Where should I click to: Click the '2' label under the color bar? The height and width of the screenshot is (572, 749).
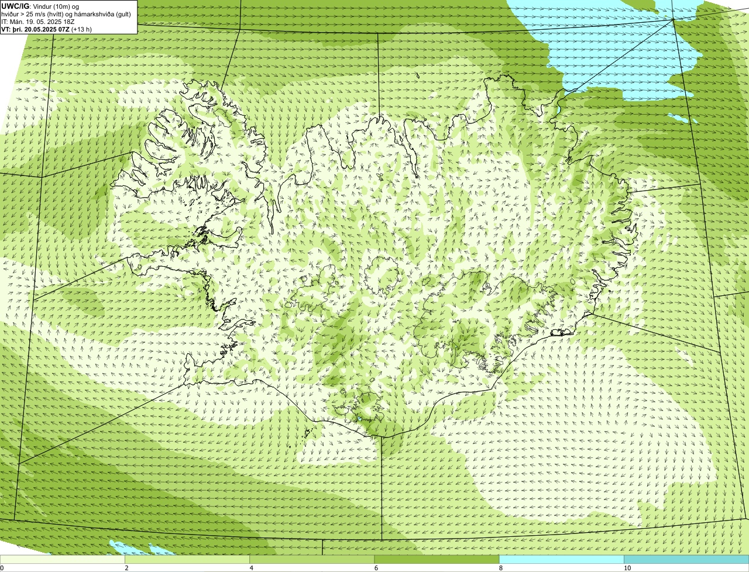click(x=126, y=568)
